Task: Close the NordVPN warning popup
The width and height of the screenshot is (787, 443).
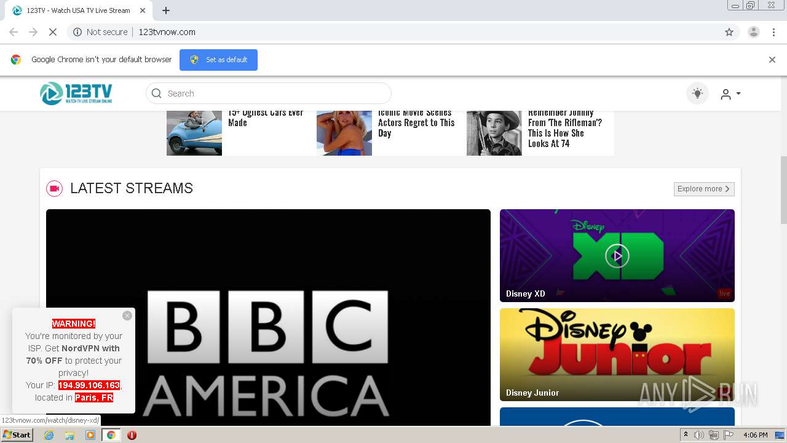Action: point(127,316)
